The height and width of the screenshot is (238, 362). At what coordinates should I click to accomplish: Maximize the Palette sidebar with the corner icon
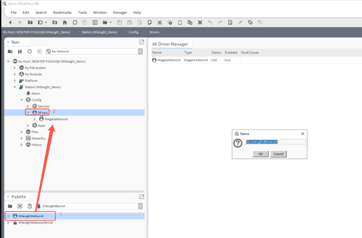click(x=142, y=197)
